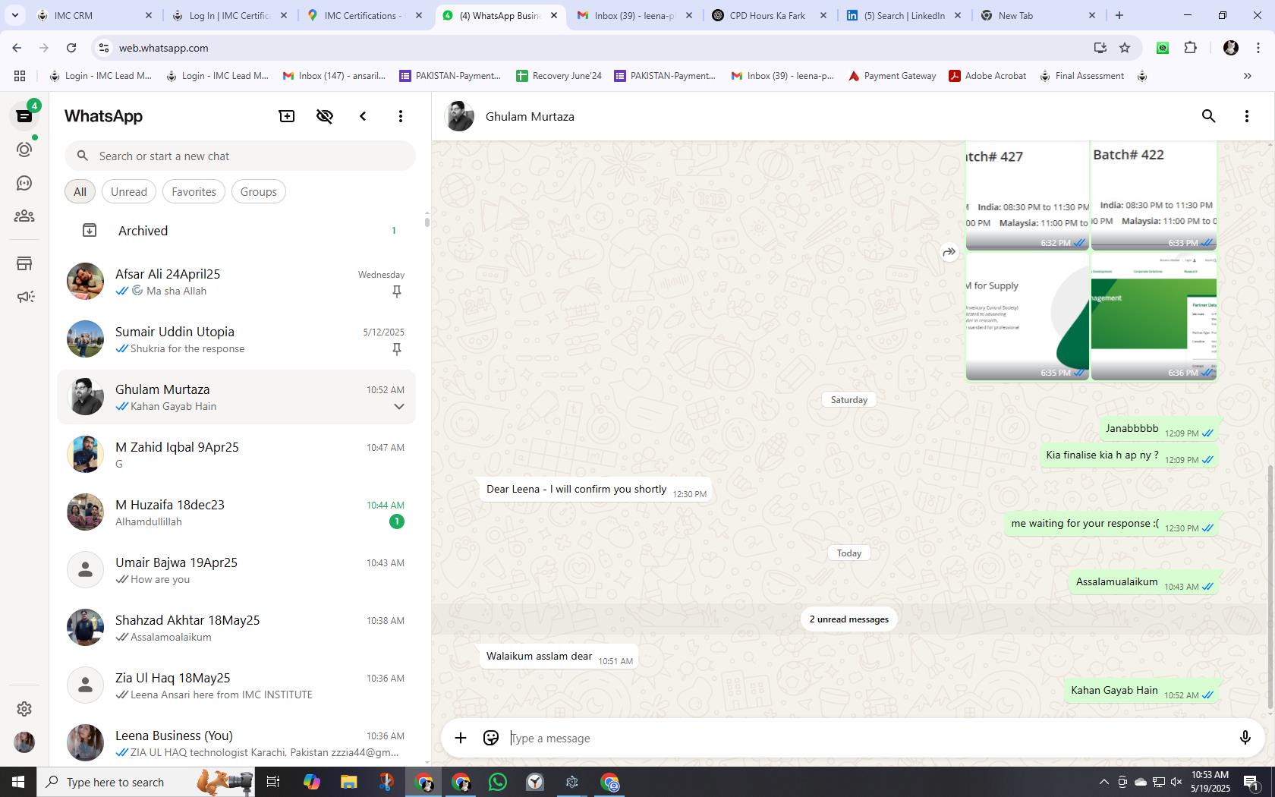This screenshot has width=1275, height=797.
Task: Open Batch# 427 image thumbnail
Action: pyautogui.click(x=1028, y=196)
